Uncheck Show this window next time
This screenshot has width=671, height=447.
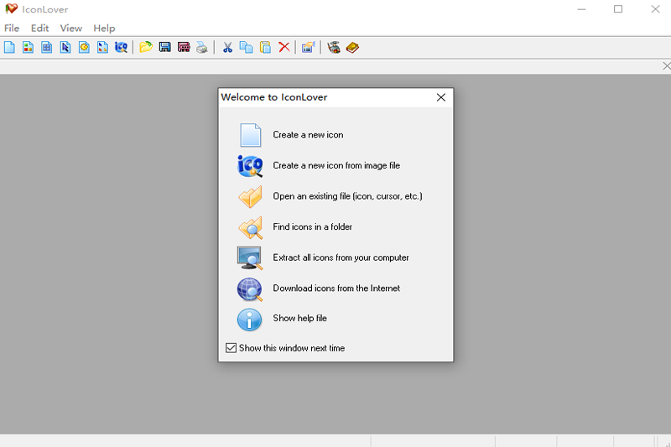point(231,348)
